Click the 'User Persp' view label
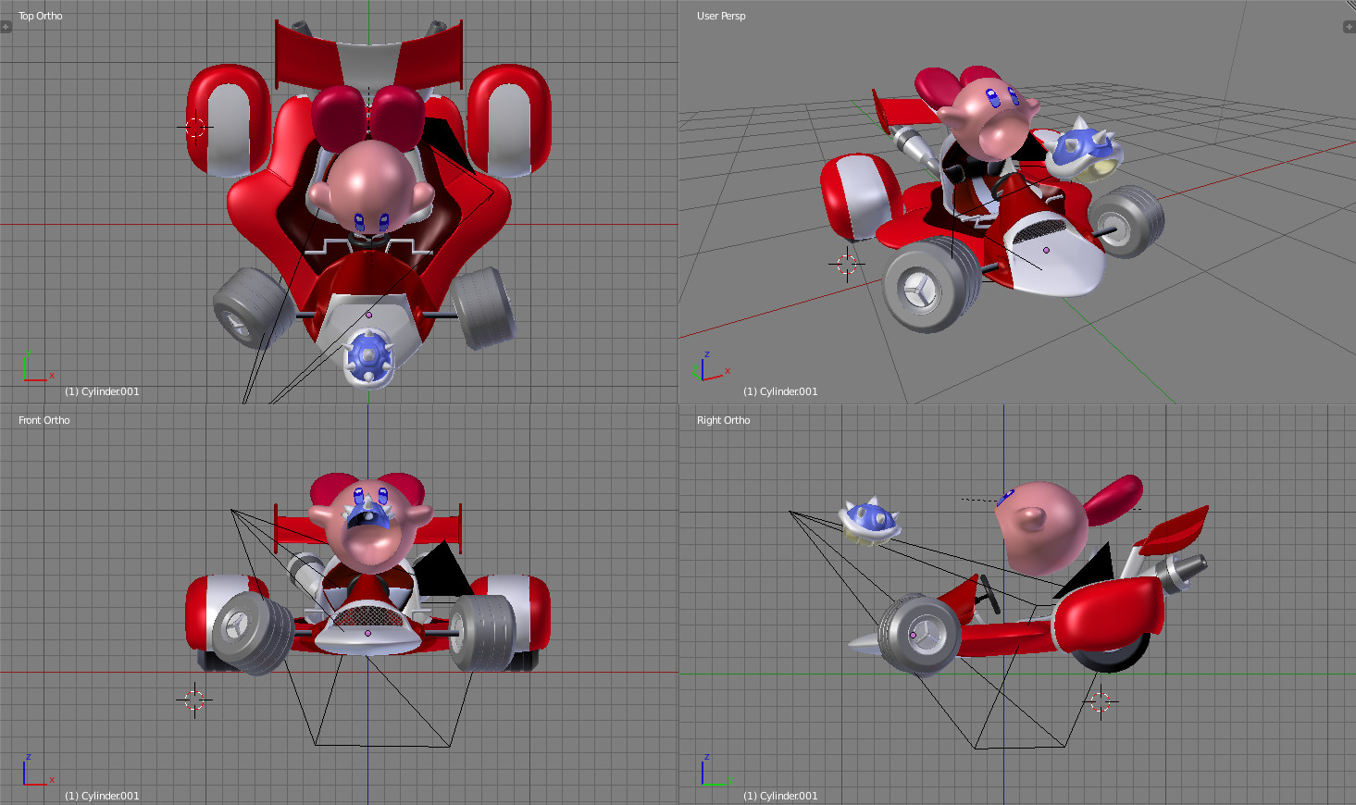 [721, 16]
